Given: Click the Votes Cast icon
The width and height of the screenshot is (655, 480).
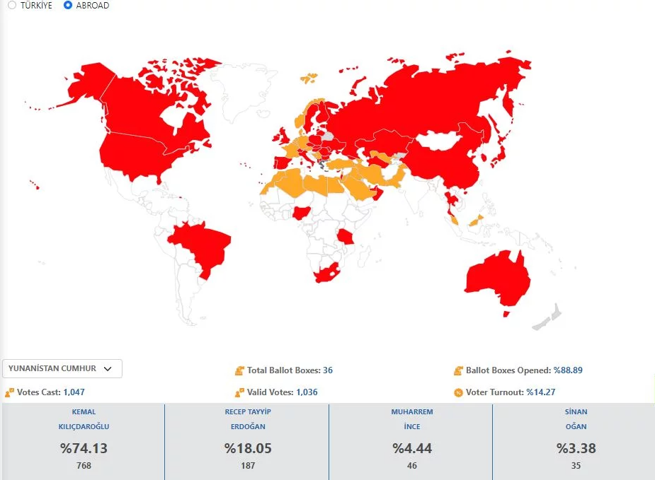Looking at the screenshot, I should coord(9,392).
